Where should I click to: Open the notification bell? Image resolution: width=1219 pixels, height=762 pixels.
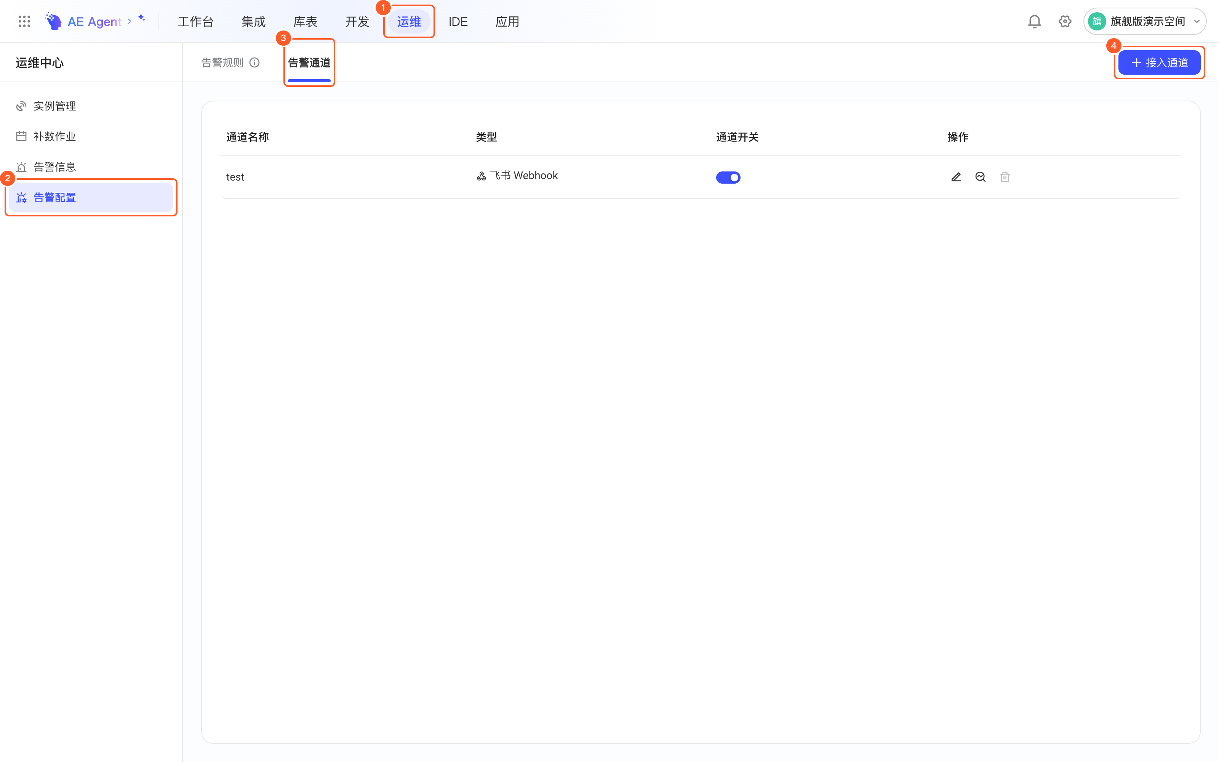coord(1034,21)
